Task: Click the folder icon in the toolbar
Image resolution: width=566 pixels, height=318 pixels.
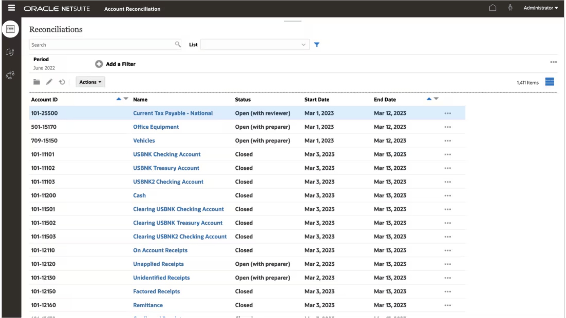Action: coord(37,82)
